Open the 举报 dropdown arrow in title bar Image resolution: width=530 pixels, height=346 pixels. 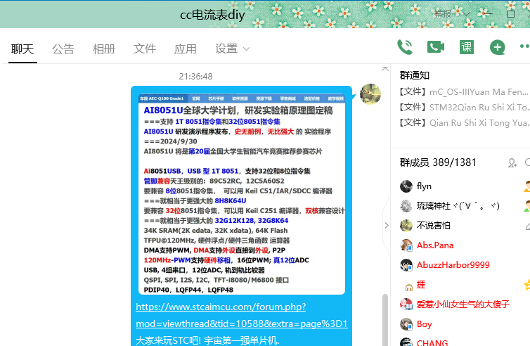tap(467, 14)
